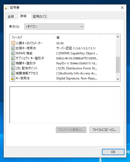The image size is (130, 162).
Task: Click the 機関情報アクセス row icon
Action: point(13,73)
